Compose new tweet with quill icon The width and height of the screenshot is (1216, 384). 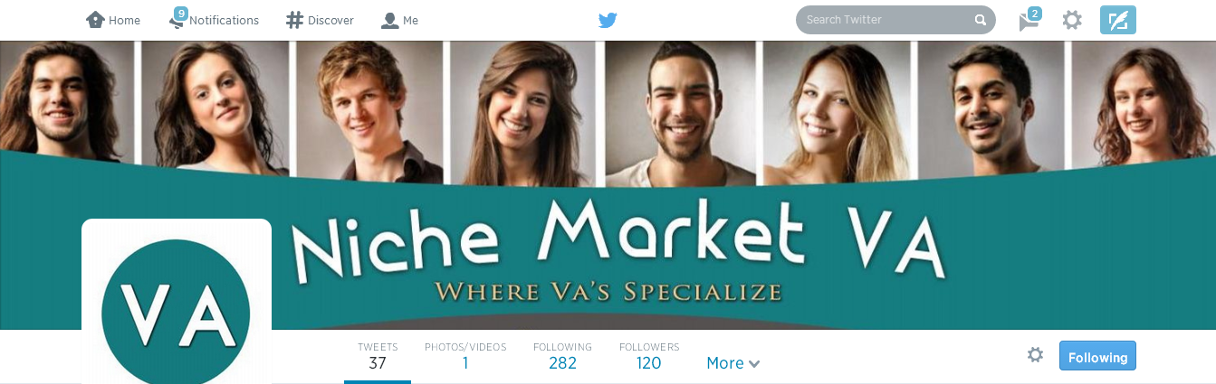click(1118, 20)
